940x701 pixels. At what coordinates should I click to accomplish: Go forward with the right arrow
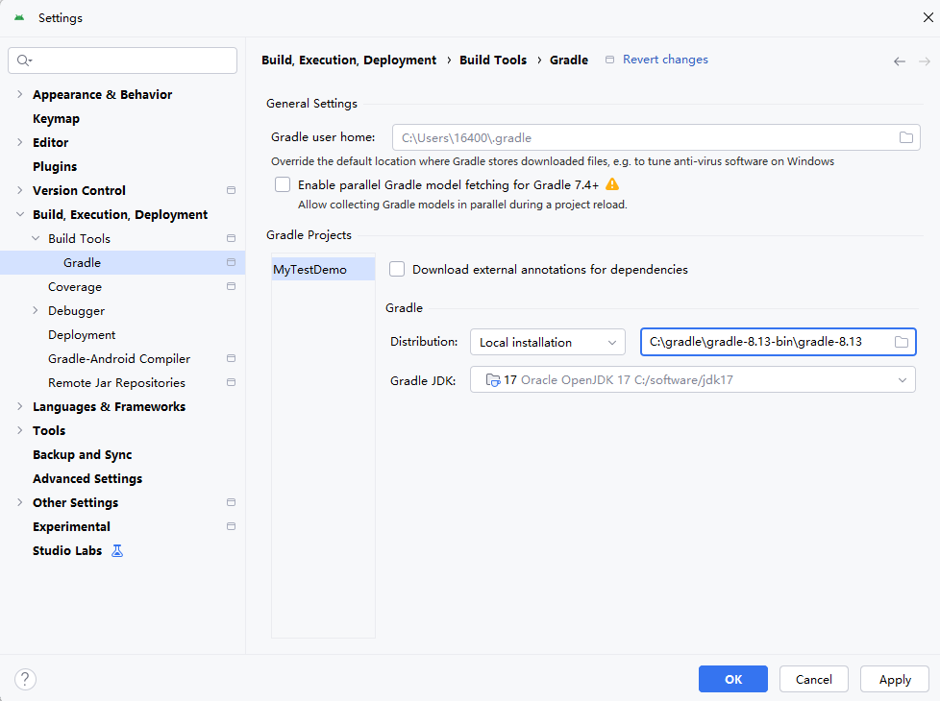pos(925,61)
